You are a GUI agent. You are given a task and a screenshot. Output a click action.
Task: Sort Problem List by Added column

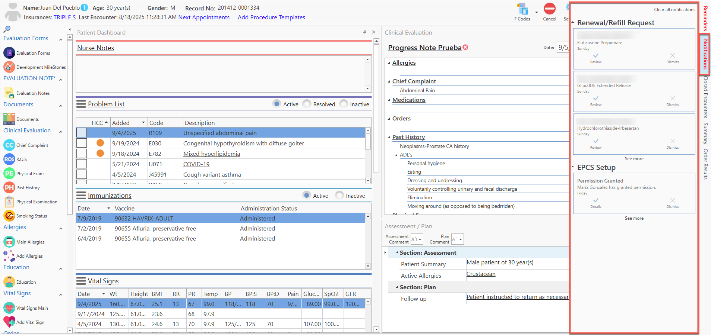[x=129, y=123]
